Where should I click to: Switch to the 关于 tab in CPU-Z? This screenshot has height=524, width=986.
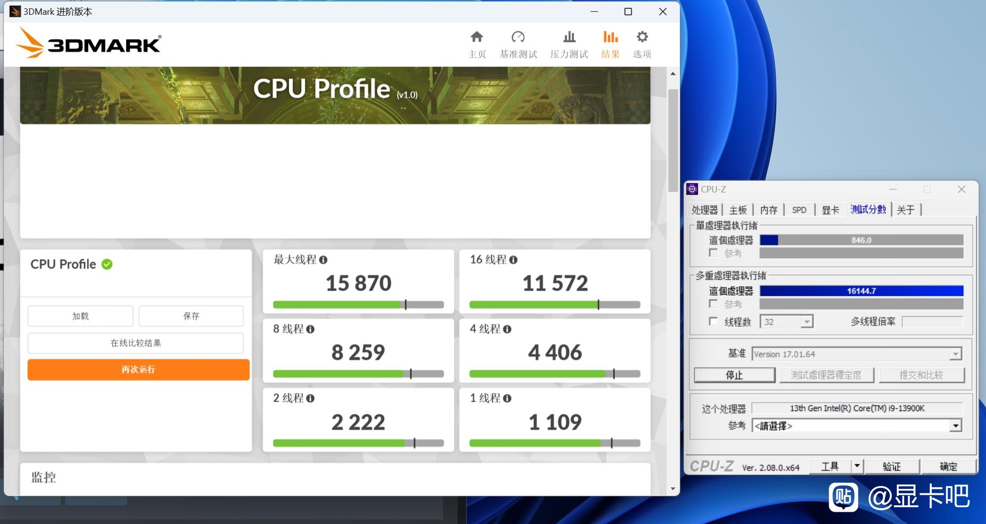click(906, 210)
